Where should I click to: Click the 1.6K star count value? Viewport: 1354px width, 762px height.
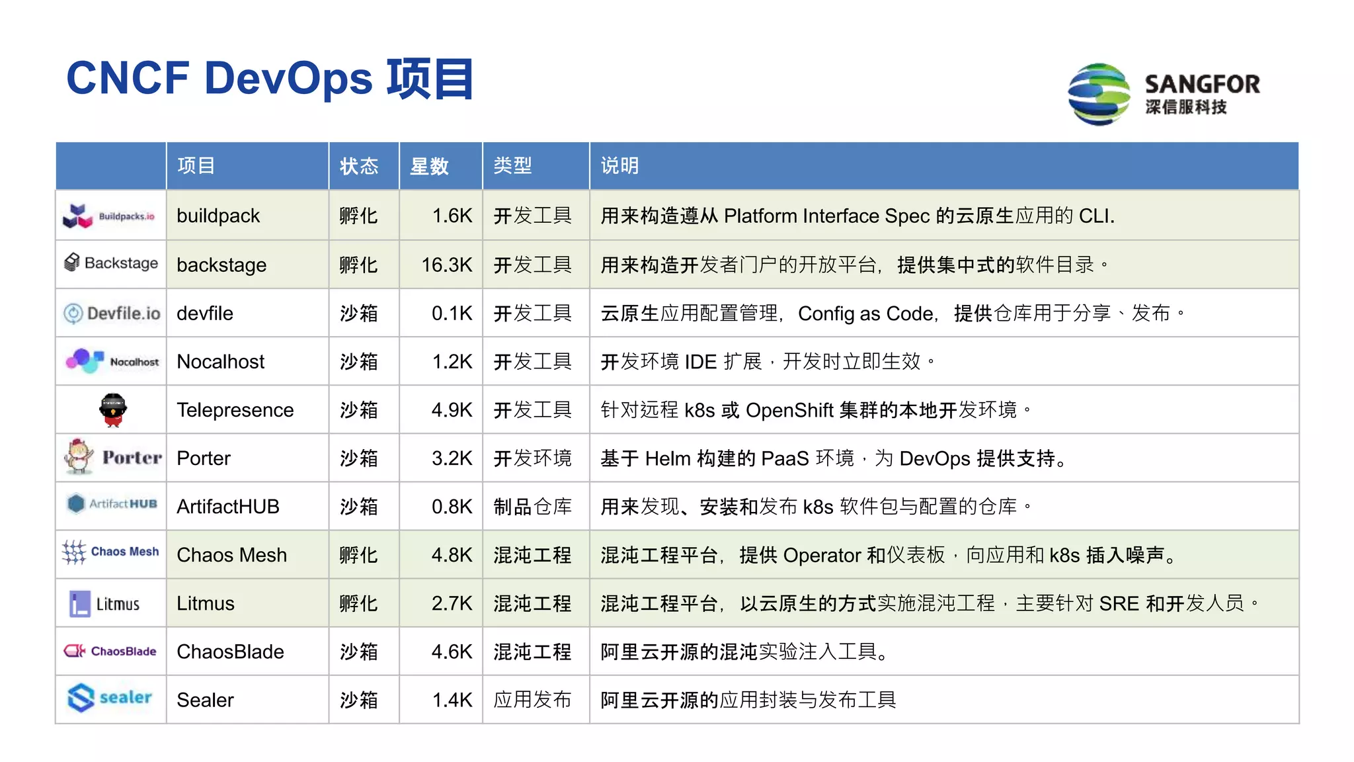[452, 216]
